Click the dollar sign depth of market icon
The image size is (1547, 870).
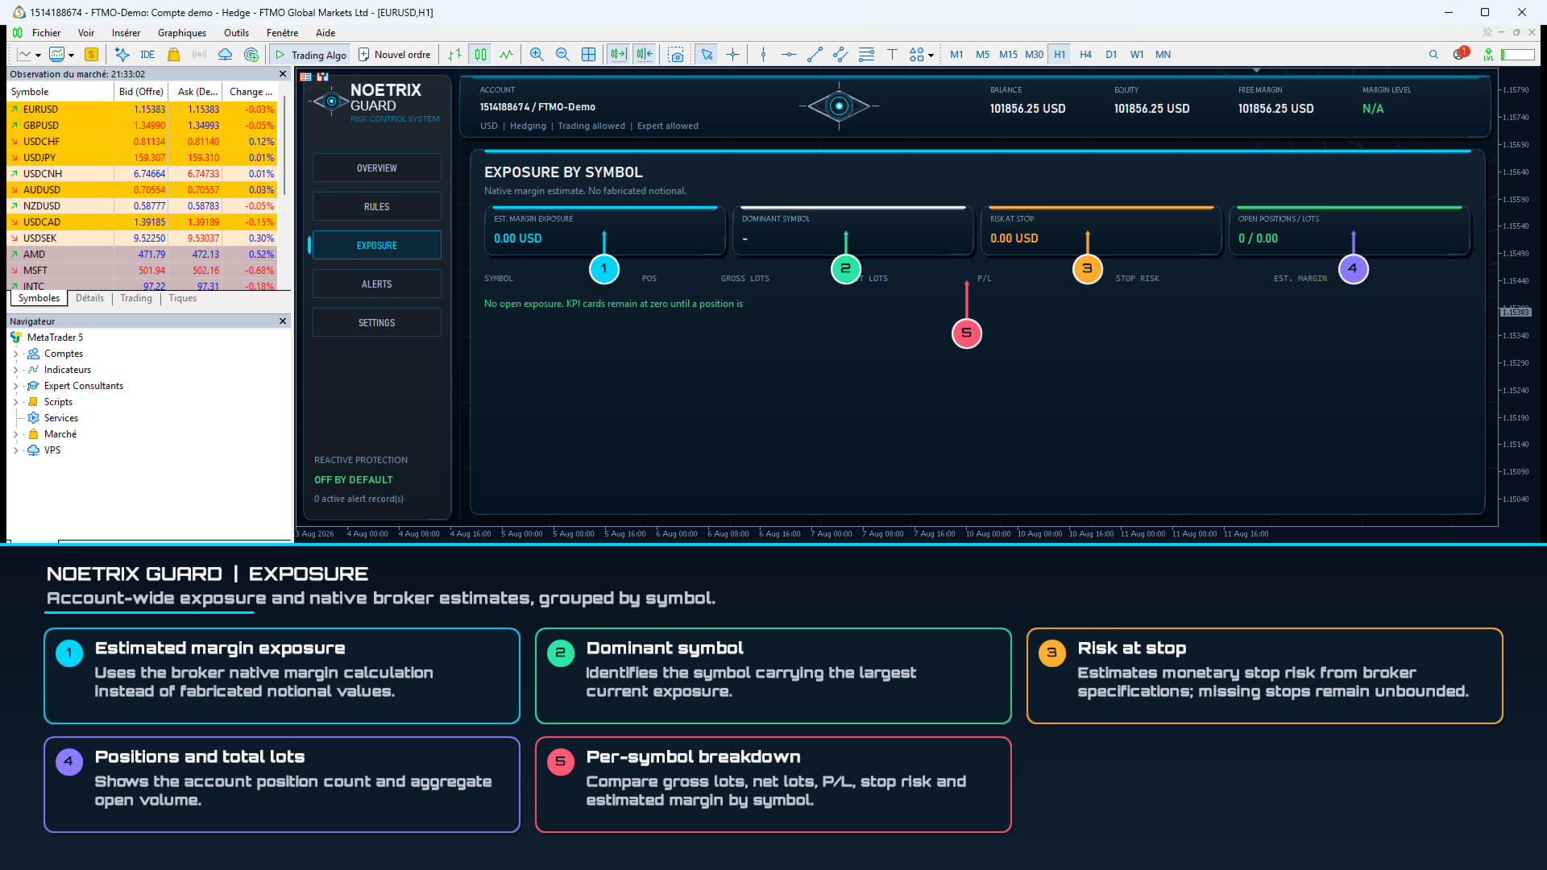(91, 55)
